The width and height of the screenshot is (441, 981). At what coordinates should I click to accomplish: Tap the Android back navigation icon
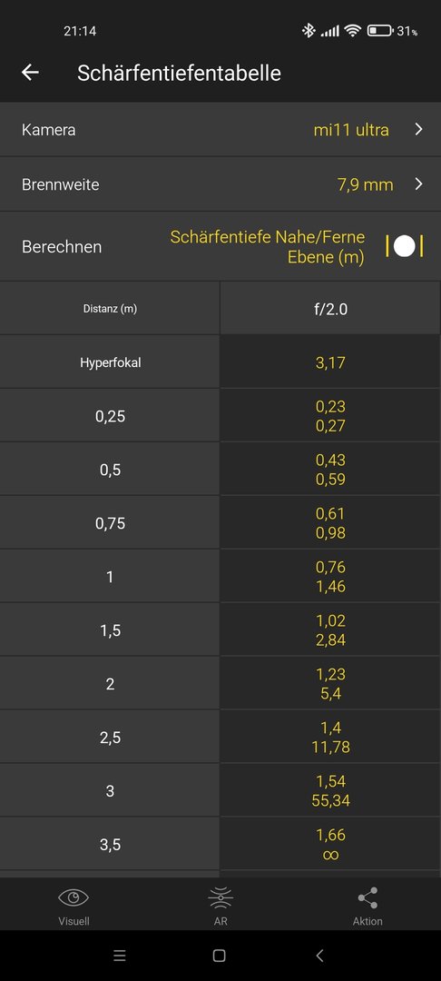(x=319, y=956)
